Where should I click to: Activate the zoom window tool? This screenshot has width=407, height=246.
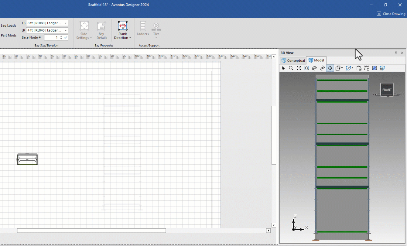pyautogui.click(x=307, y=68)
